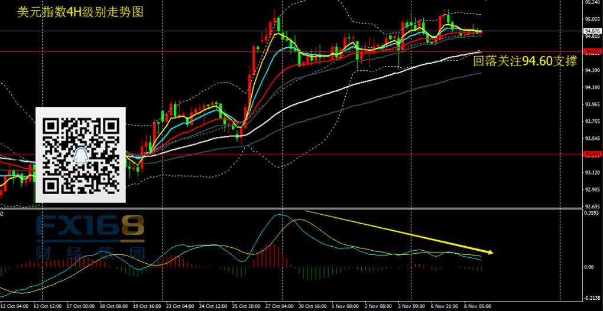The height and width of the screenshot is (311, 603).
Task: Click the 93.965 price axis label
Action: pos(592,104)
